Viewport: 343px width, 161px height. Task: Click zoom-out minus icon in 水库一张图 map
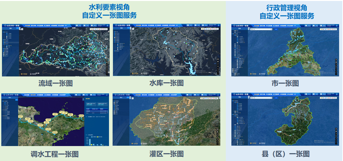[x=218, y=74]
